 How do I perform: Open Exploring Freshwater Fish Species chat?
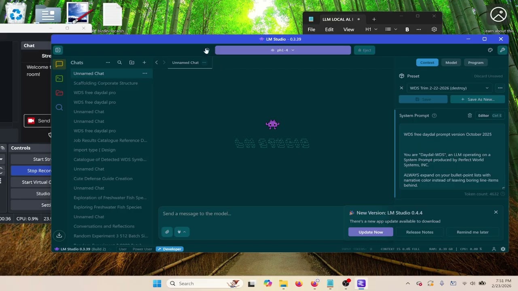point(108,207)
